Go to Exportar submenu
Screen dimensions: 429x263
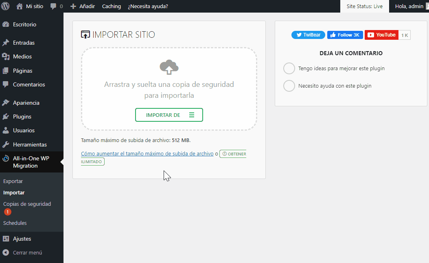click(13, 181)
